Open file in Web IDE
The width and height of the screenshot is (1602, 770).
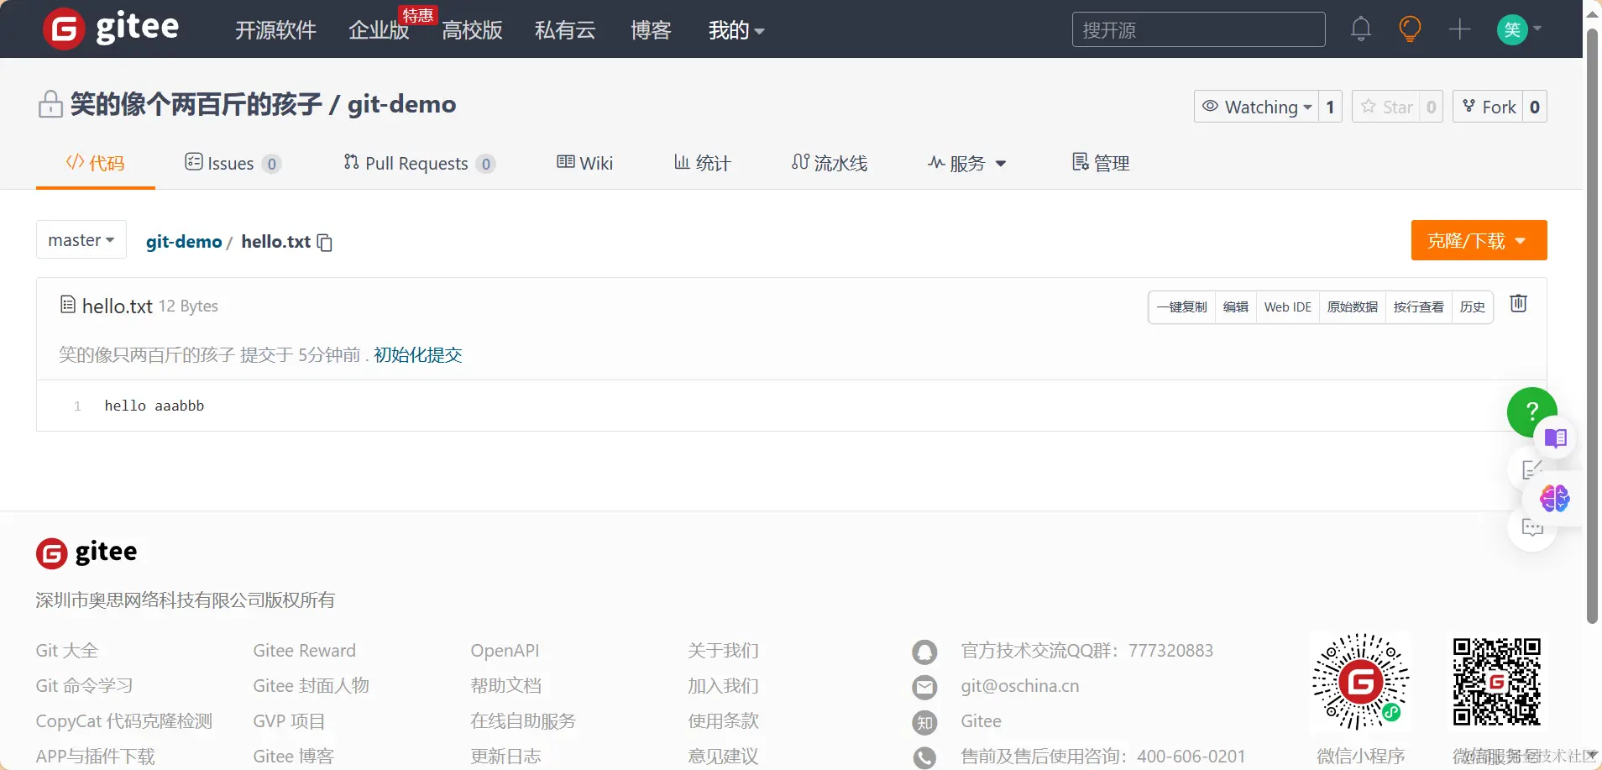tap(1287, 306)
